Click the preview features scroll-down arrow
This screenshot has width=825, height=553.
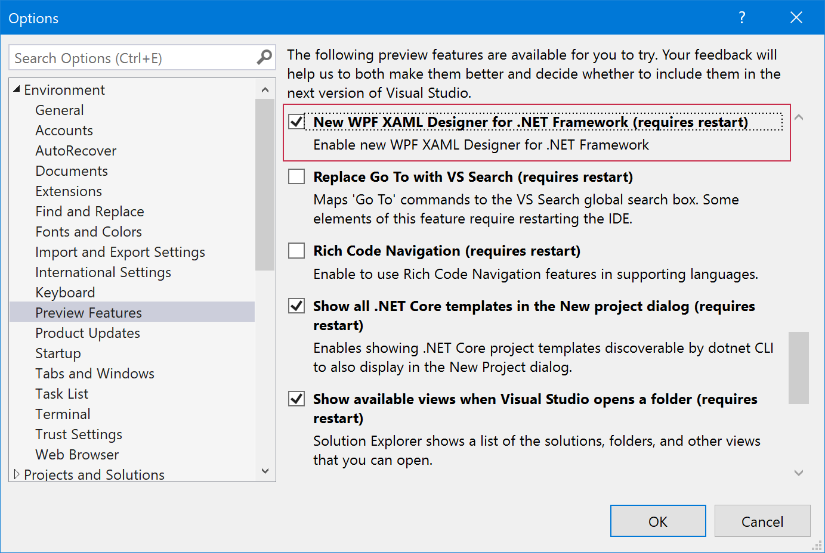pos(799,473)
